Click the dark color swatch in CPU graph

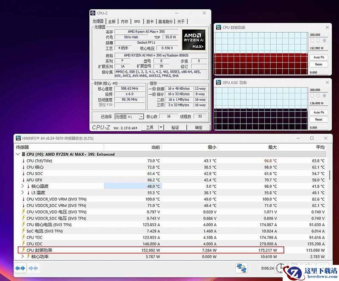click(x=325, y=41)
